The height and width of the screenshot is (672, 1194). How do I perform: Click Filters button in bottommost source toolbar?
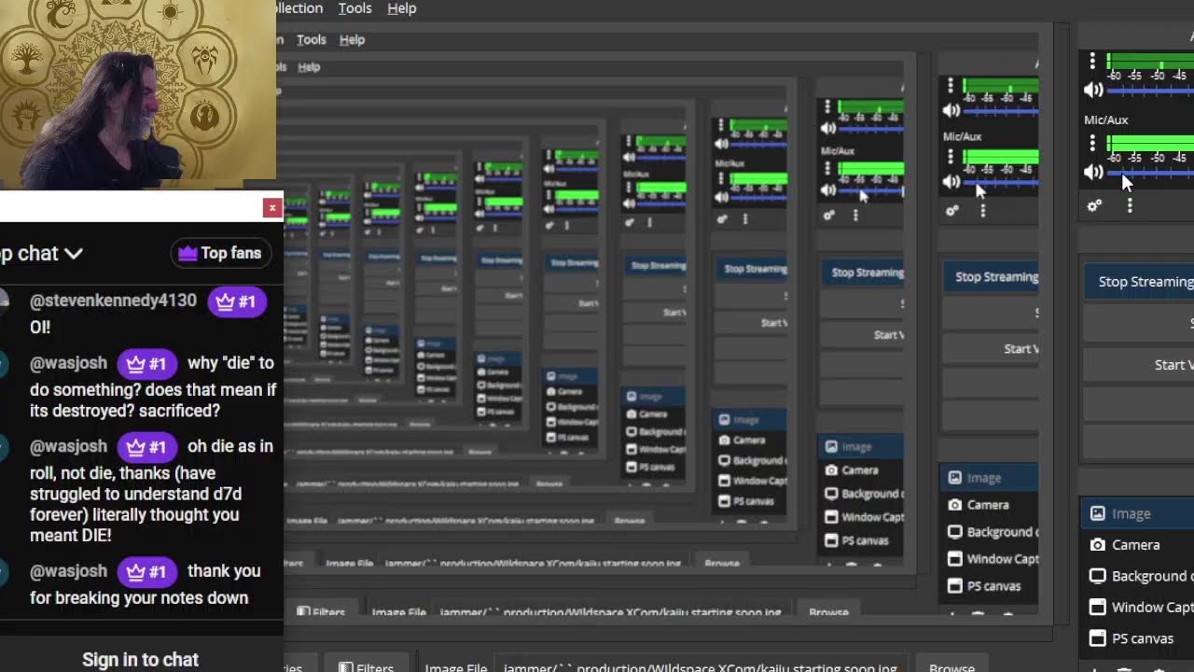pos(366,667)
